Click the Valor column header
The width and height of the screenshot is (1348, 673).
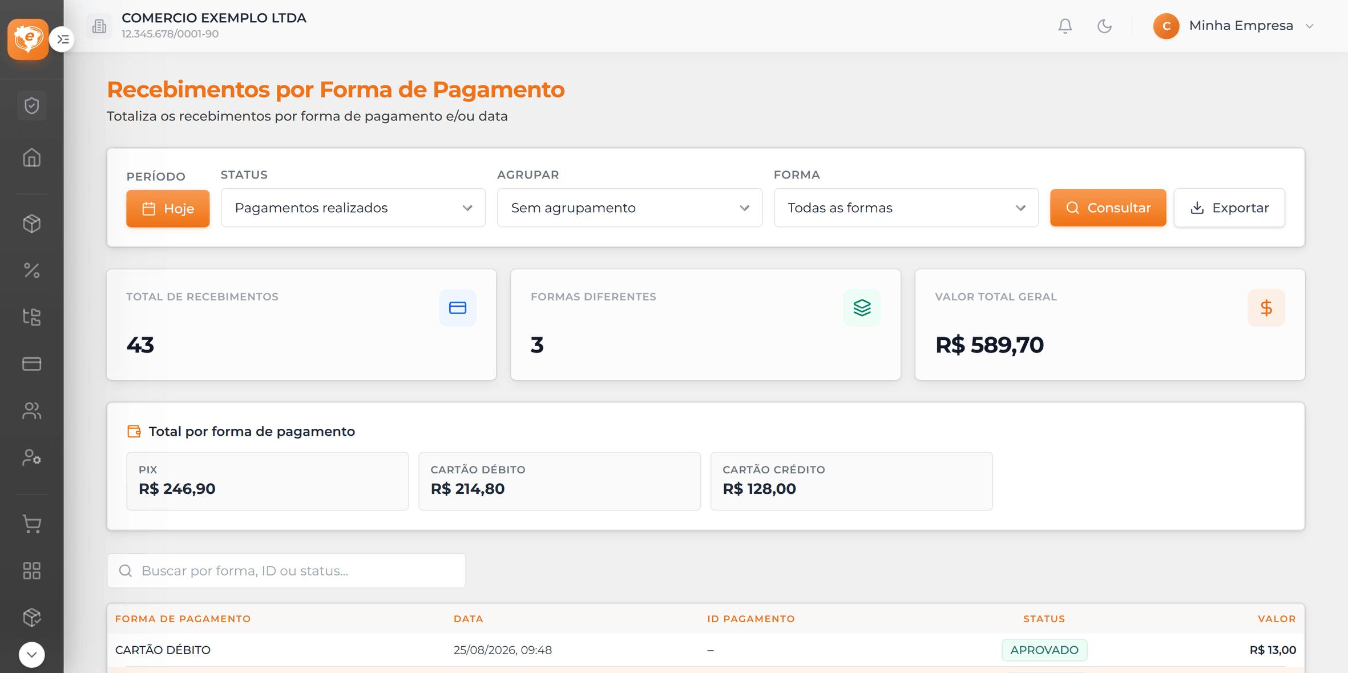pos(1277,619)
